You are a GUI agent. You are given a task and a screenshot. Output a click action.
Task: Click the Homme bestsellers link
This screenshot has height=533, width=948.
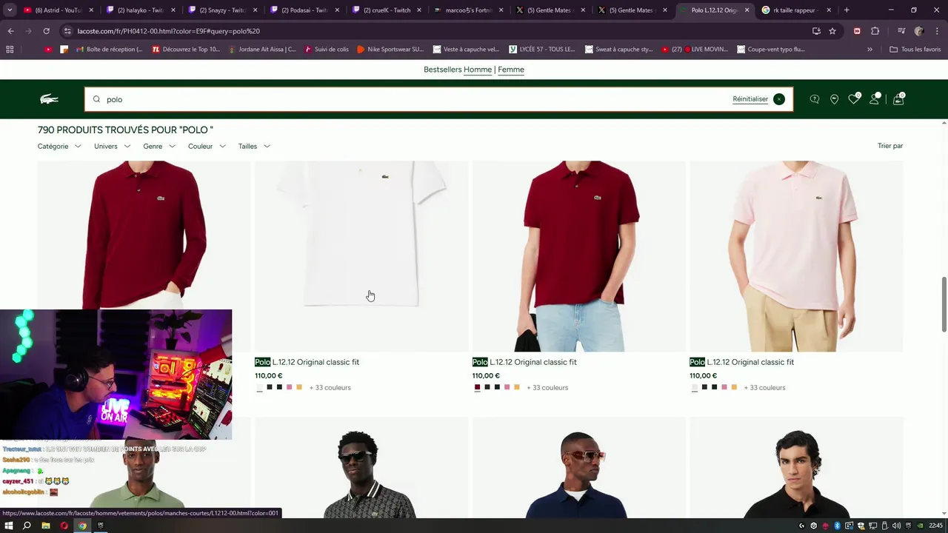click(x=478, y=70)
